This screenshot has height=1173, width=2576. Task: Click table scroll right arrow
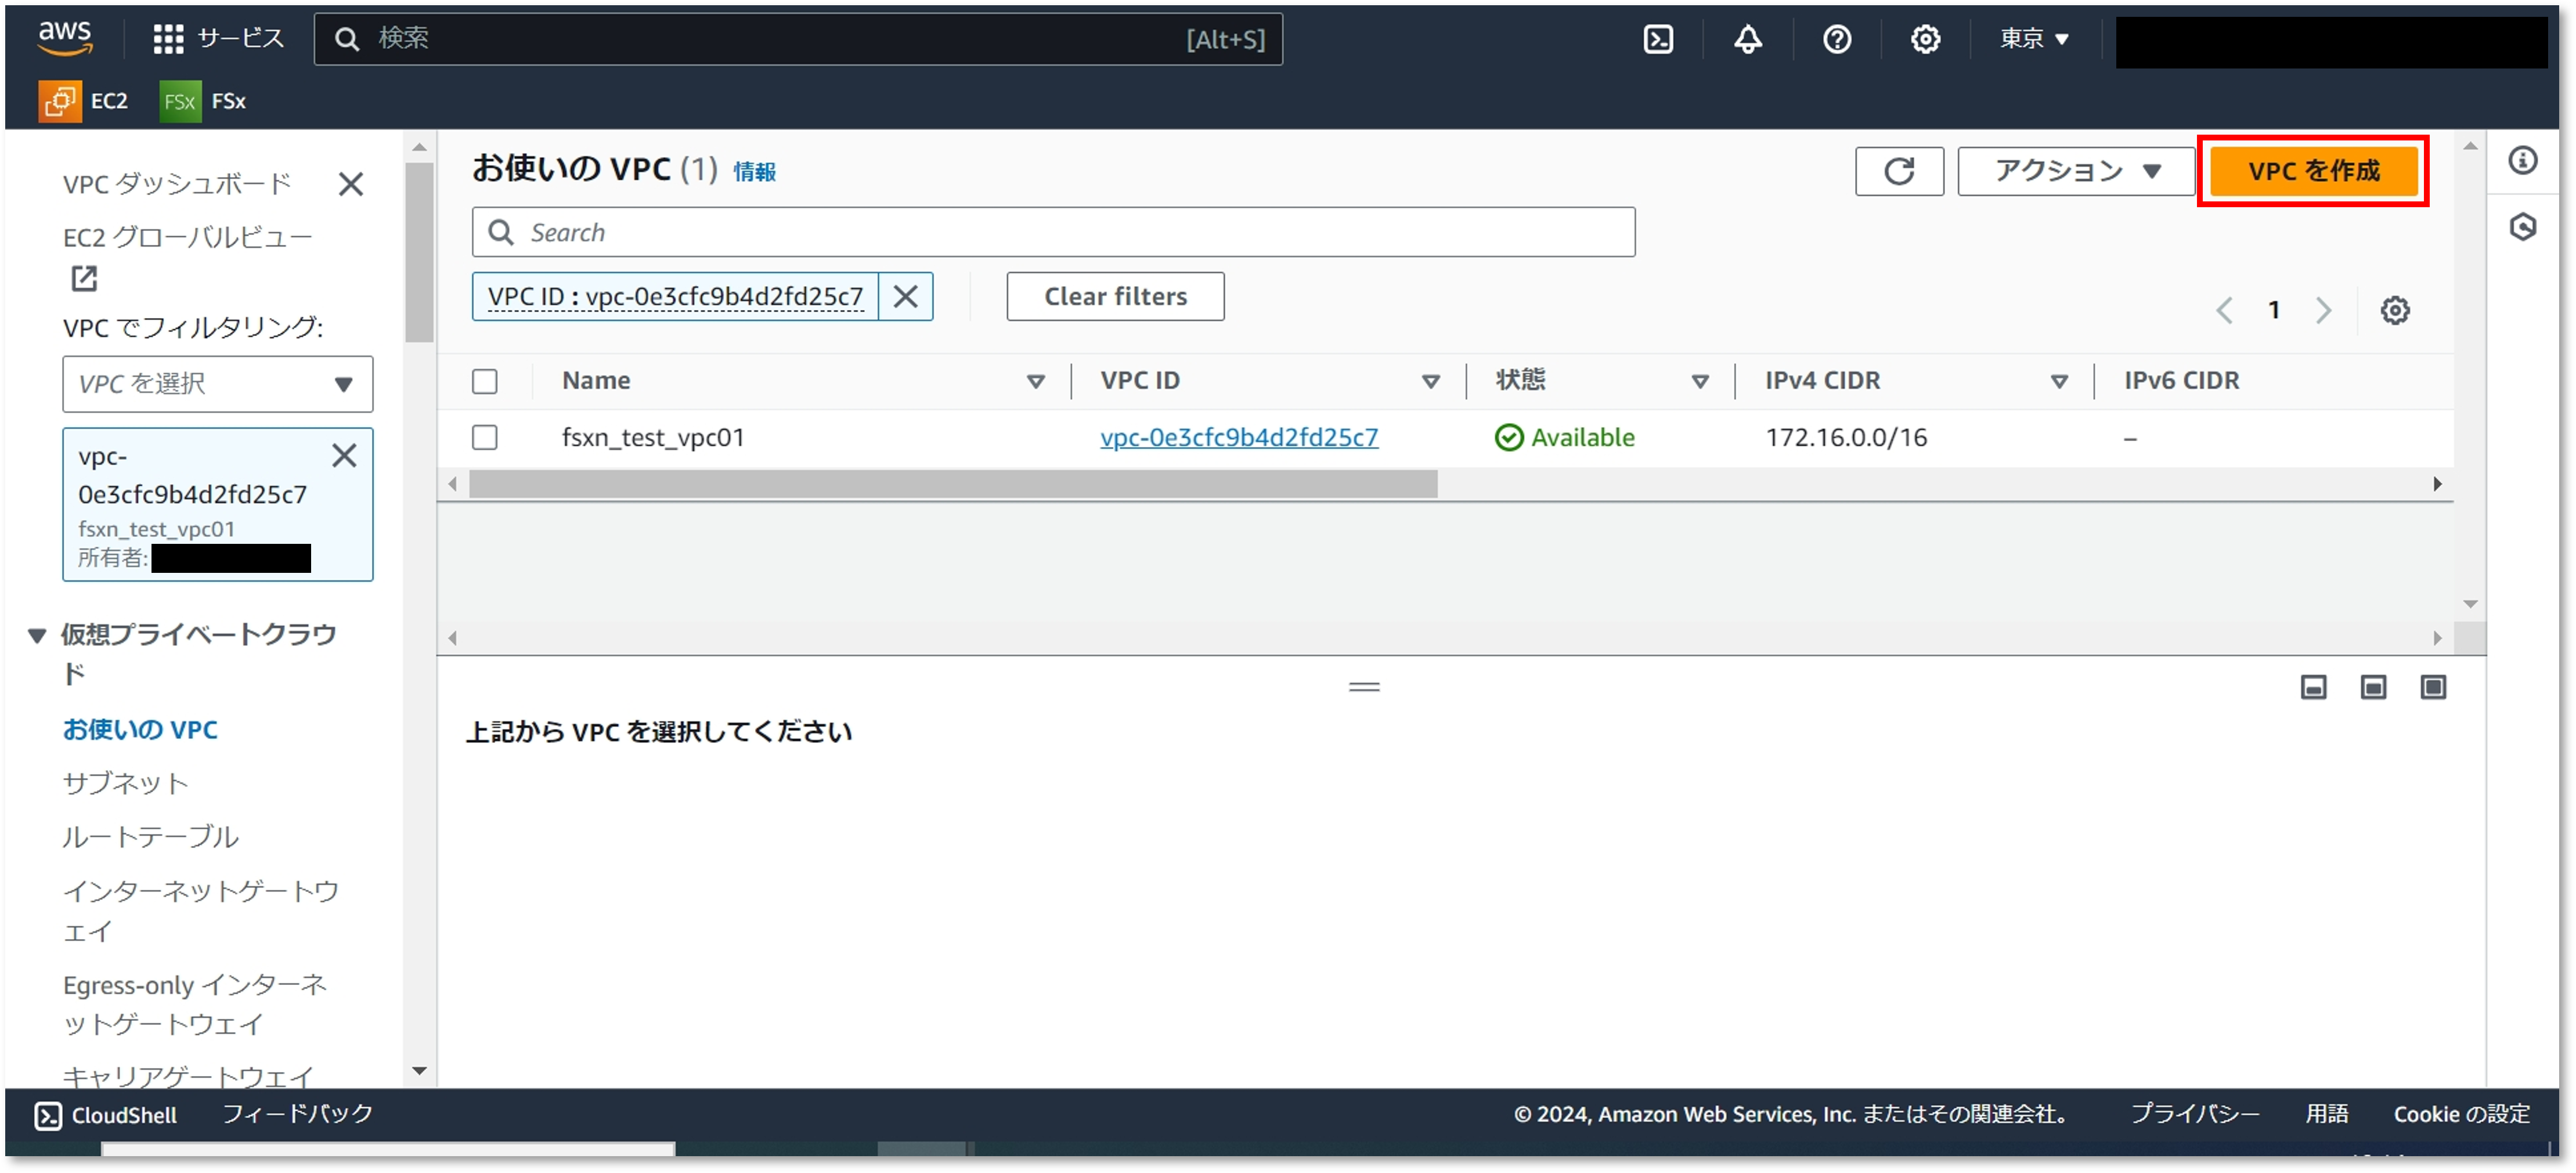tap(2437, 484)
